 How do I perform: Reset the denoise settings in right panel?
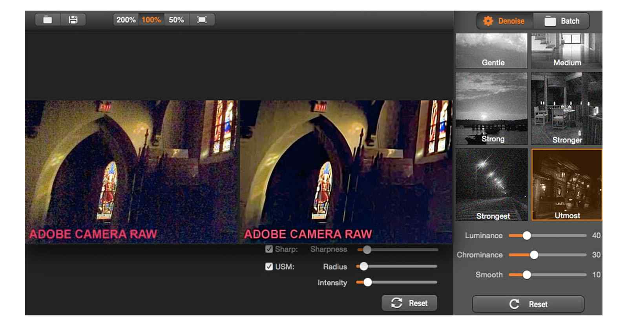click(528, 304)
